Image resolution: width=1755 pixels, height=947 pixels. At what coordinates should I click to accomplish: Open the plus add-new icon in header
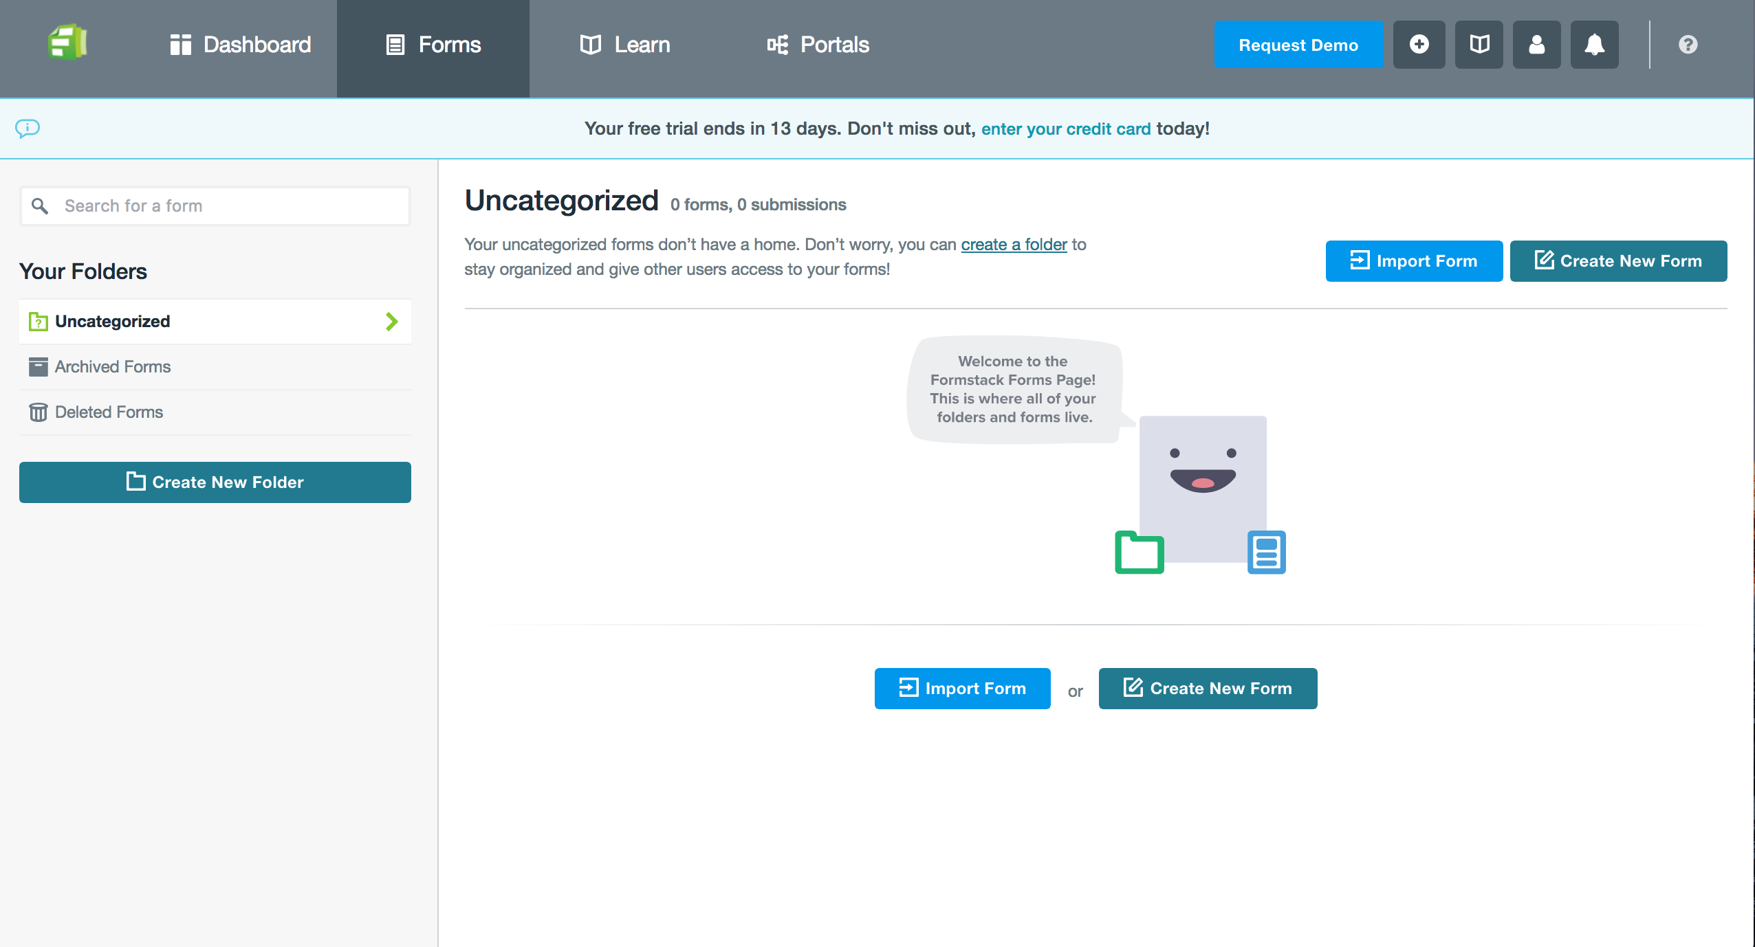pyautogui.click(x=1419, y=45)
